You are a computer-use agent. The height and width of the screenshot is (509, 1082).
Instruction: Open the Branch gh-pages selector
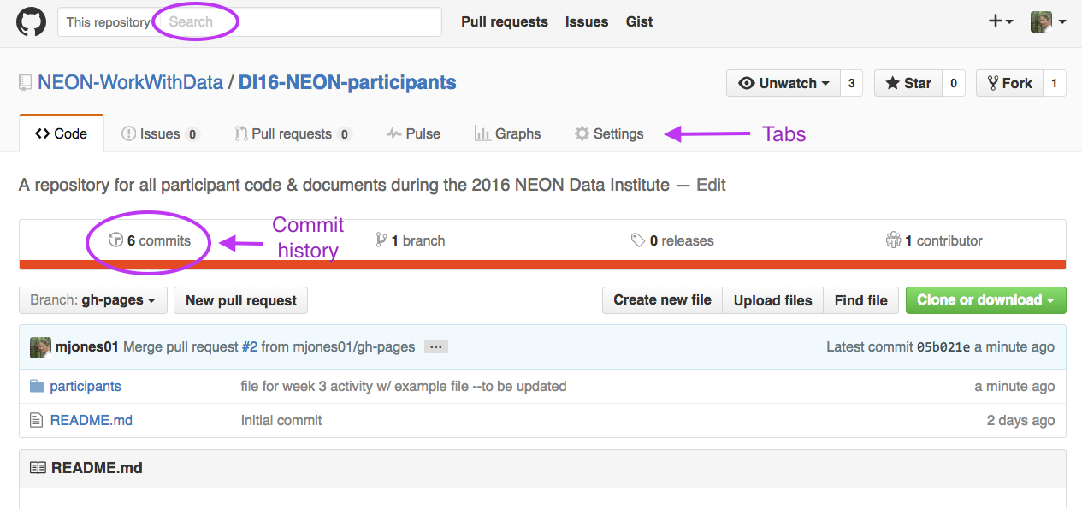pos(92,300)
